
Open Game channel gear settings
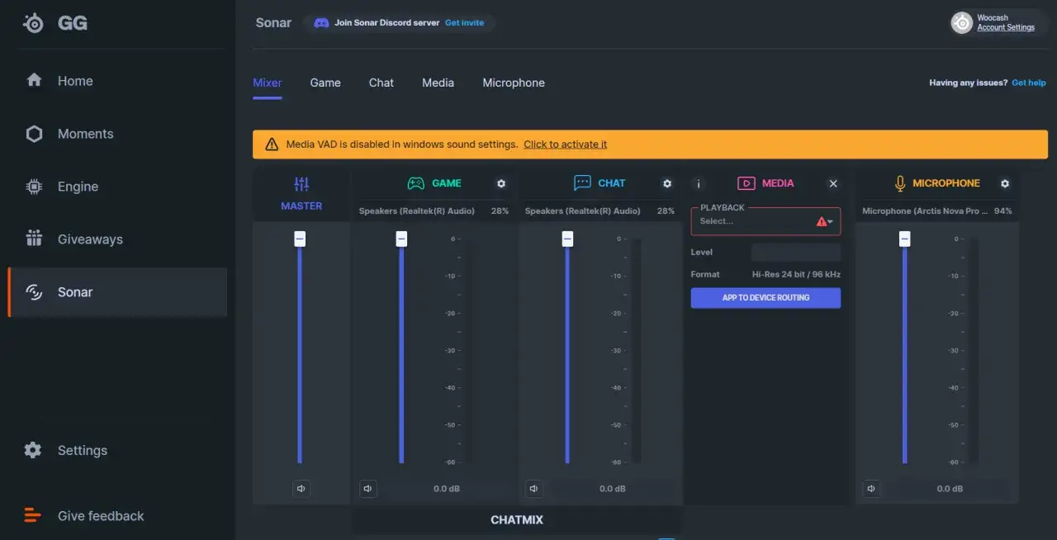coord(501,183)
